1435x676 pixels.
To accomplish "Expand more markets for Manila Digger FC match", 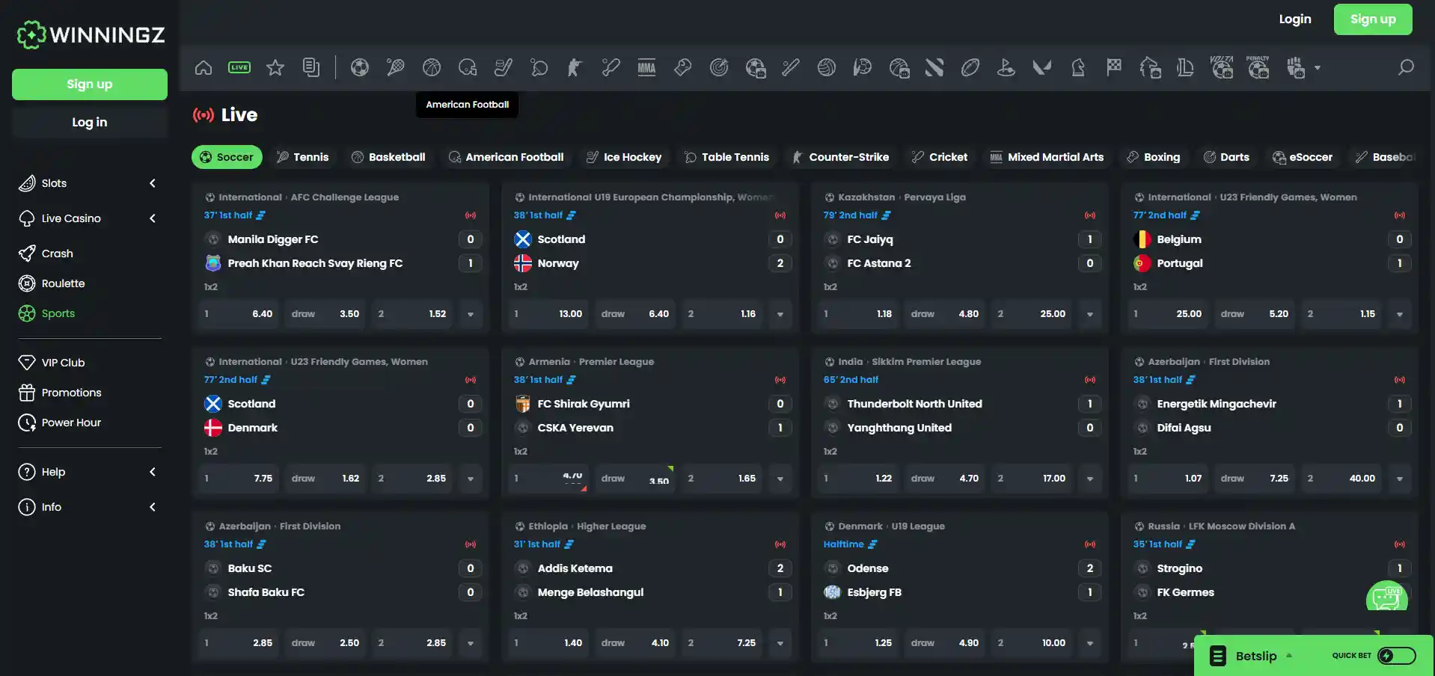I will pyautogui.click(x=471, y=314).
